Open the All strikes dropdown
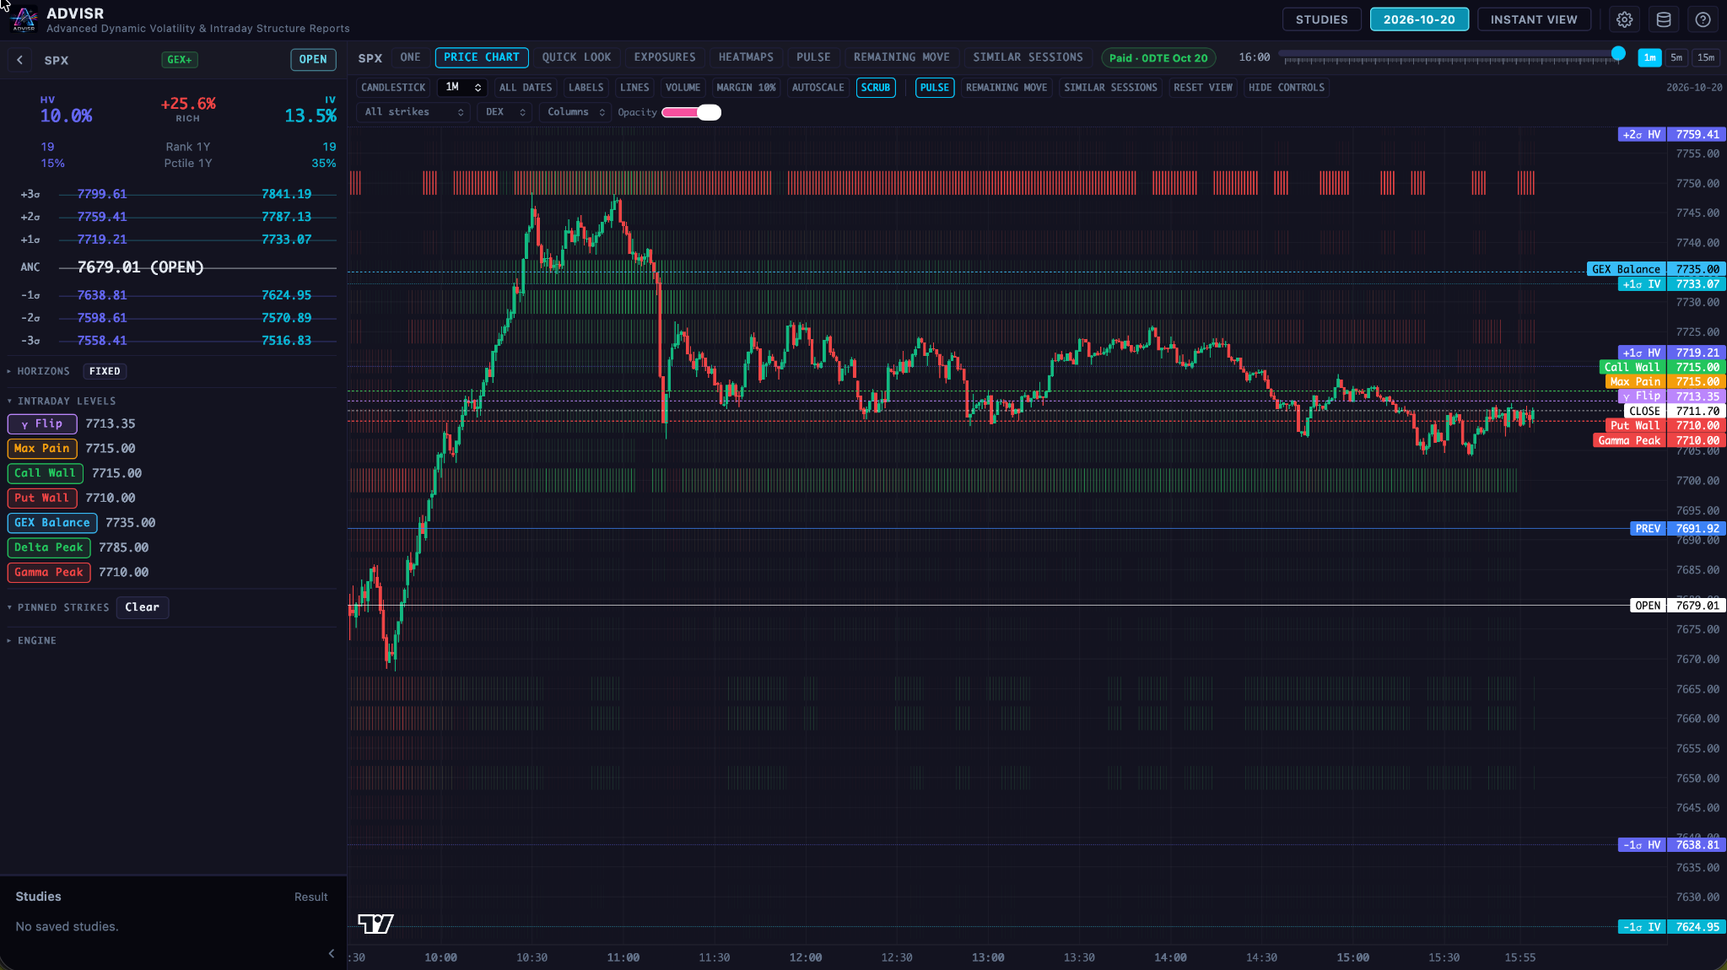Image resolution: width=1727 pixels, height=970 pixels. pyautogui.click(x=413, y=112)
